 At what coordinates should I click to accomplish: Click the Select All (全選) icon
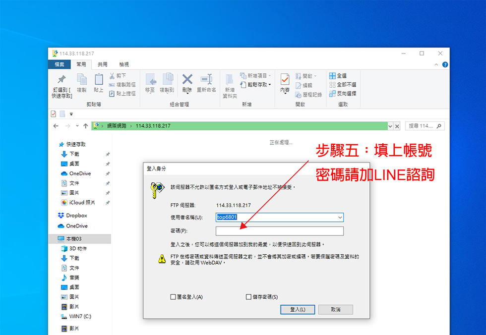[332, 76]
